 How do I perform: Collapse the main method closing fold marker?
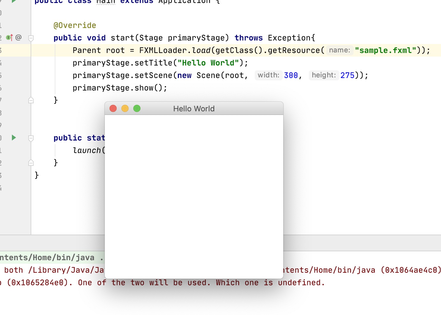point(31,163)
